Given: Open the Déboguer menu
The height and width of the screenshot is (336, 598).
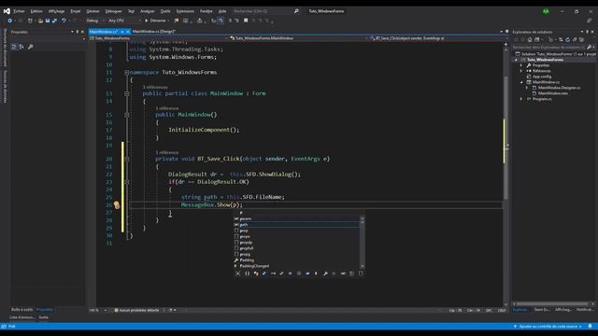Looking at the screenshot, I should (113, 11).
